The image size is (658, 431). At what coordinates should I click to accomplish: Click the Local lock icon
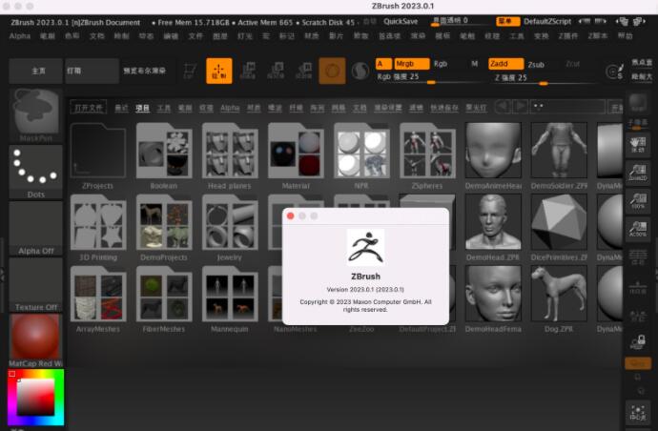pos(638,342)
